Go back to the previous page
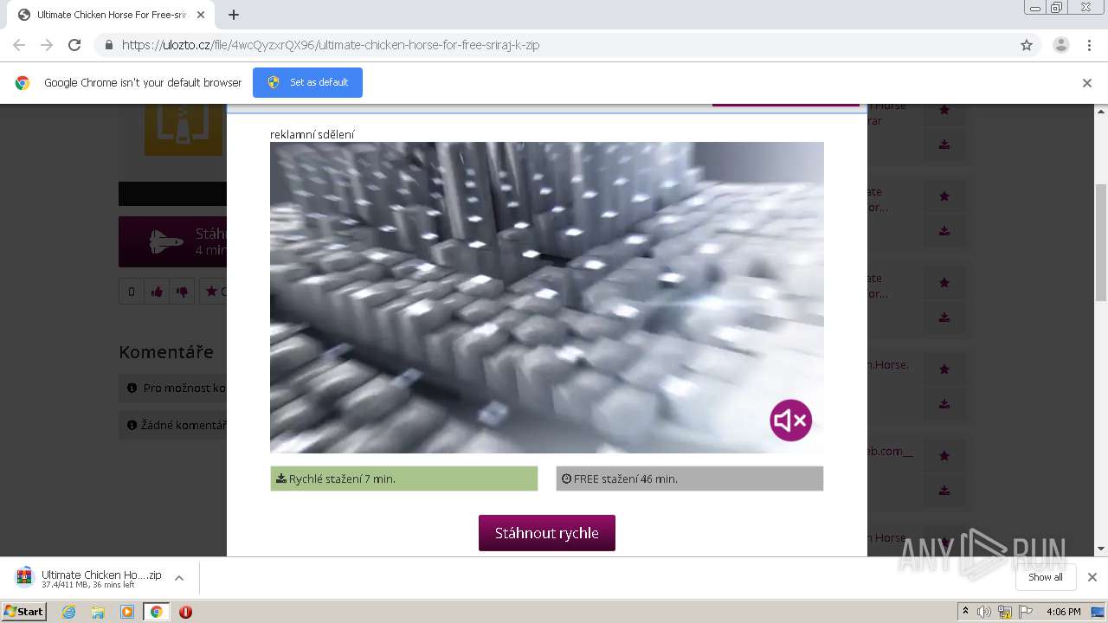 [x=19, y=45]
